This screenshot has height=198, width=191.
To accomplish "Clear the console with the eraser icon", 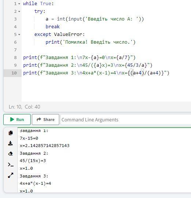I will [11, 154].
